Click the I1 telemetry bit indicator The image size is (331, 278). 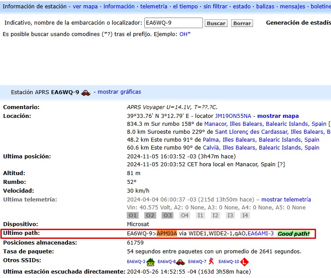[200, 216]
